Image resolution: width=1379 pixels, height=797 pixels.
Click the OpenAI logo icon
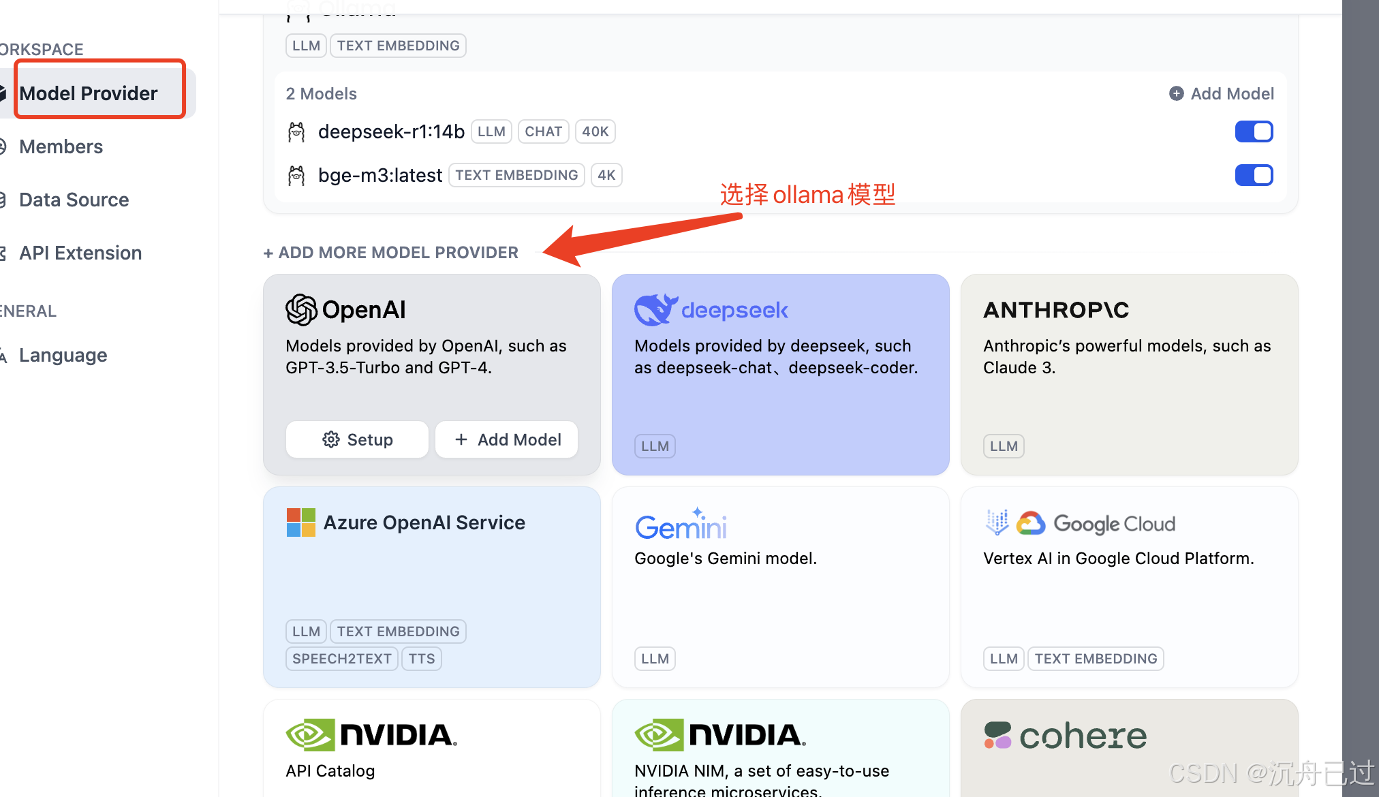[x=302, y=310]
